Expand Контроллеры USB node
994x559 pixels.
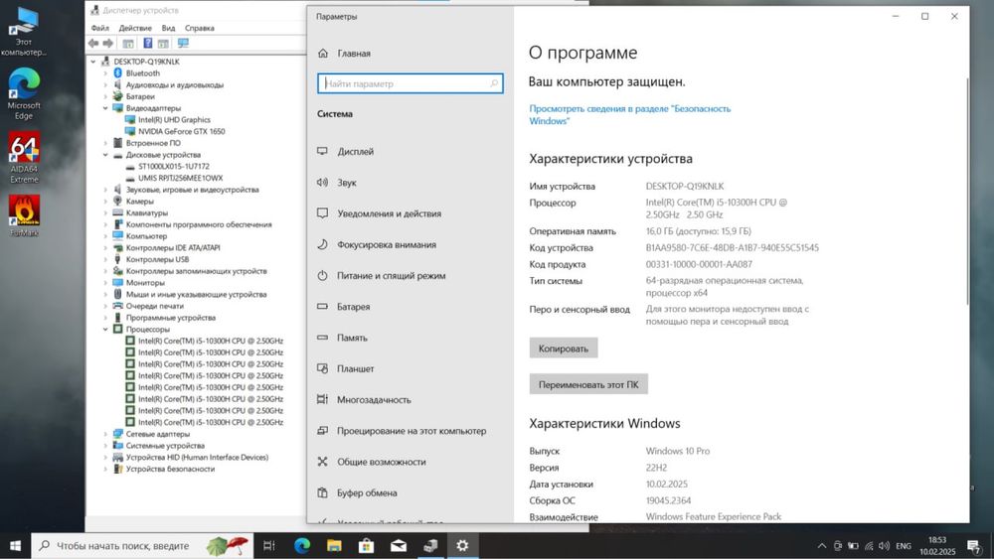pos(106,259)
